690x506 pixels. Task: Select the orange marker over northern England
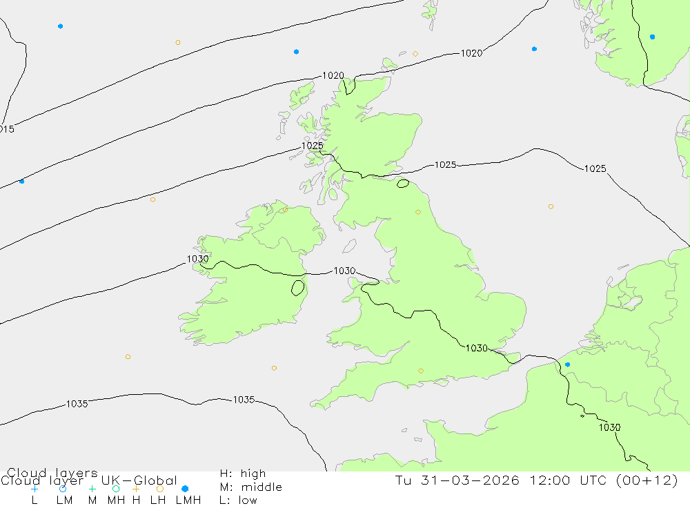(418, 212)
